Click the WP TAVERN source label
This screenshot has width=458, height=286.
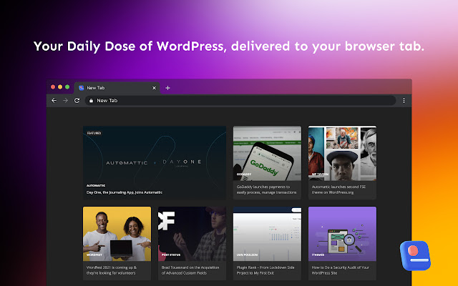point(320,174)
